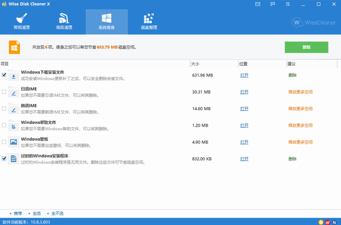Click 打开 link for 过时的Windows安装程序

click(244, 159)
